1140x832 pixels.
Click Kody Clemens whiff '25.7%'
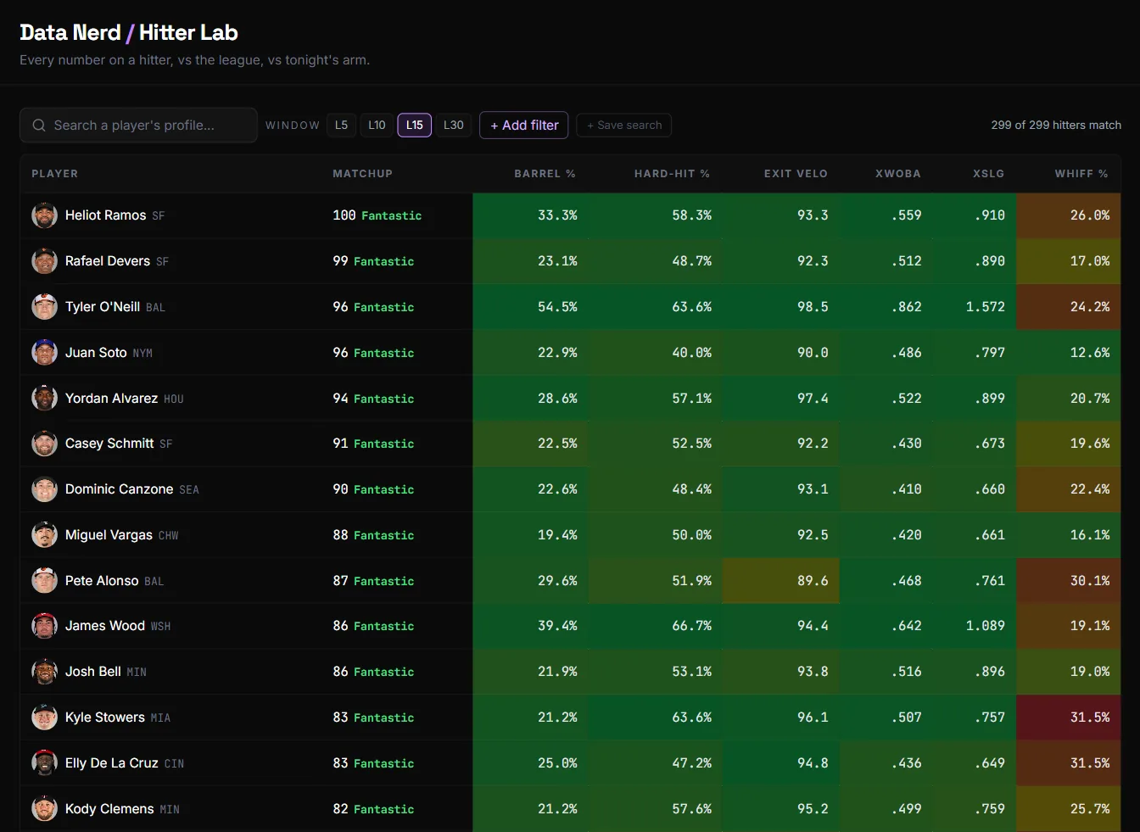1090,809
